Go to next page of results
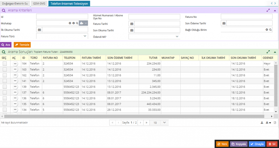 pyautogui.click(x=140, y=123)
